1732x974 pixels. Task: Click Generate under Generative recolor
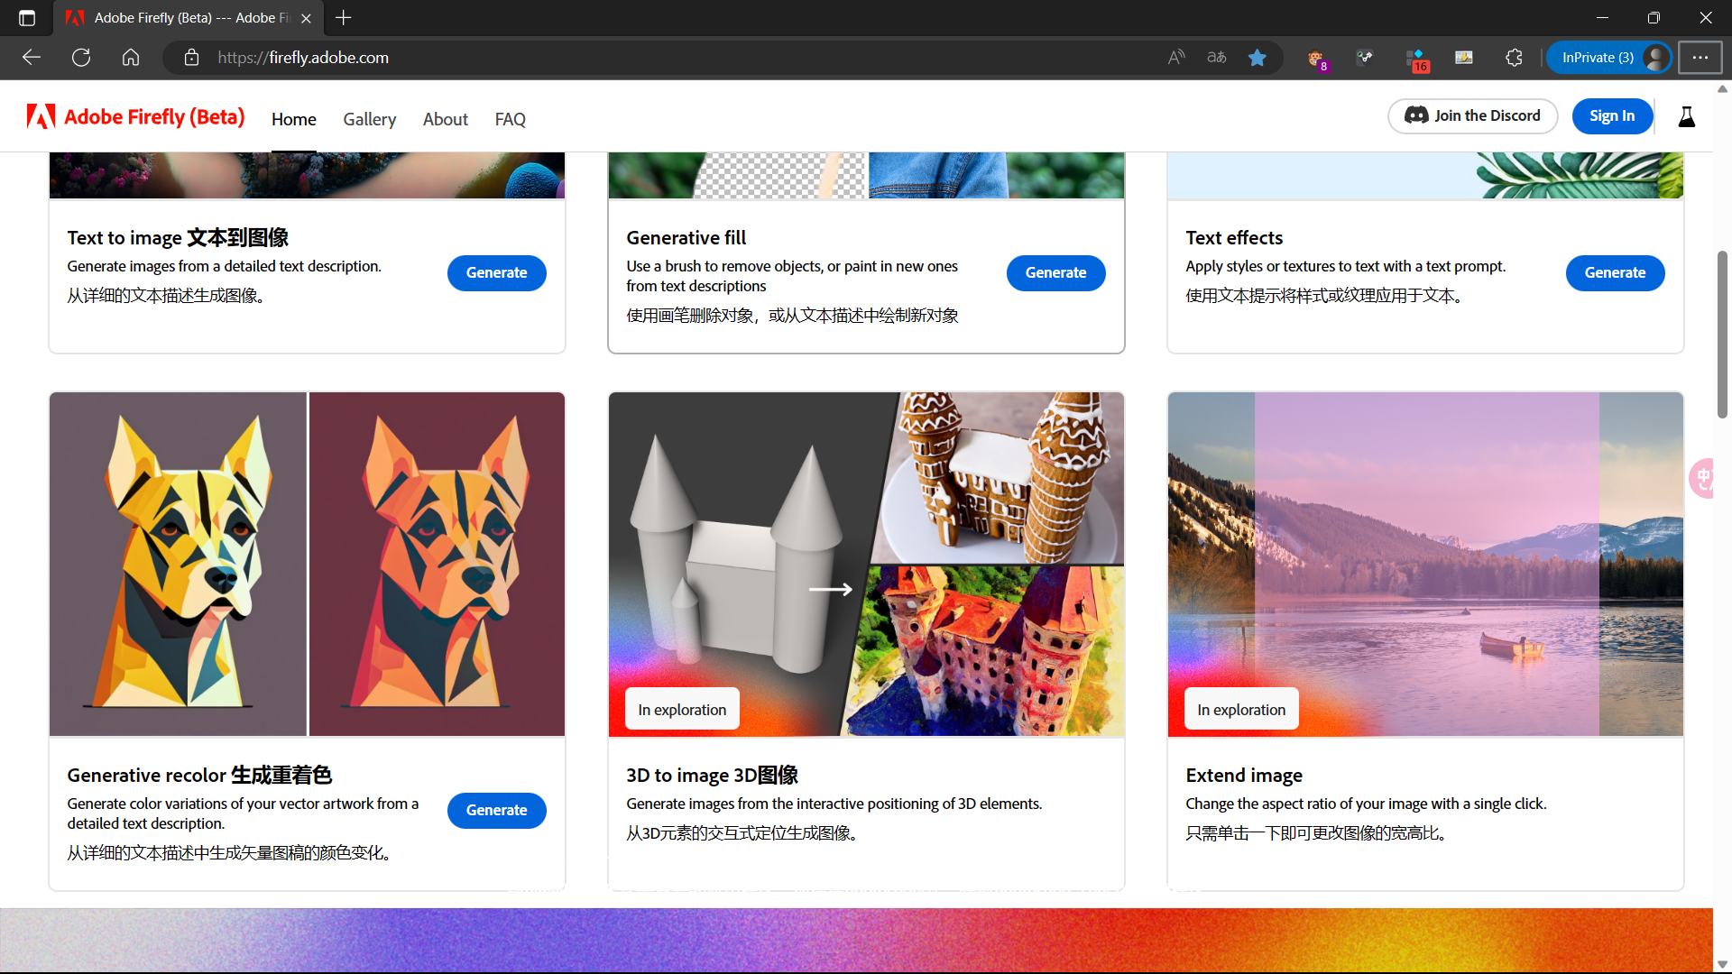496,810
